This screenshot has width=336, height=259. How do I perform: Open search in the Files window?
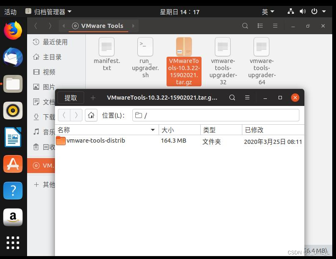pyautogui.click(x=245, y=26)
